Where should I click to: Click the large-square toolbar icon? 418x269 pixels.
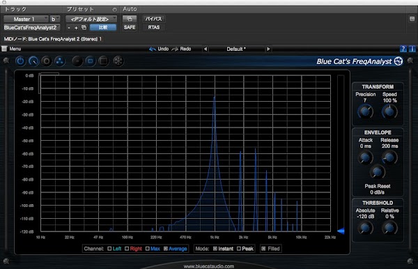tap(103, 61)
